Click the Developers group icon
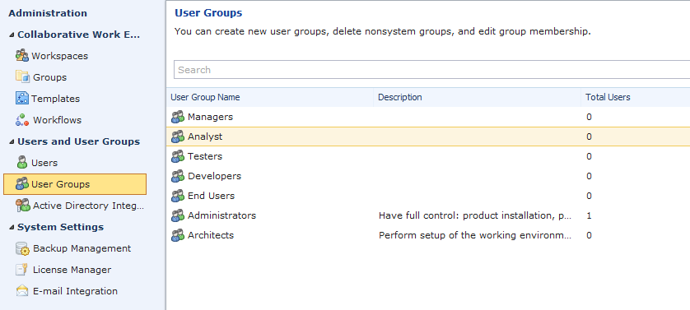This screenshot has height=310, width=690. click(178, 176)
